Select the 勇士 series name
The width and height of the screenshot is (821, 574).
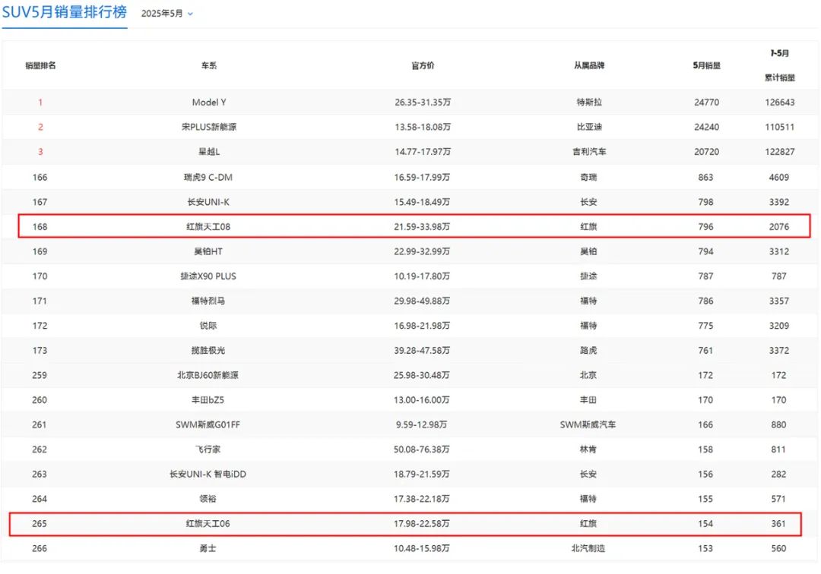(208, 548)
